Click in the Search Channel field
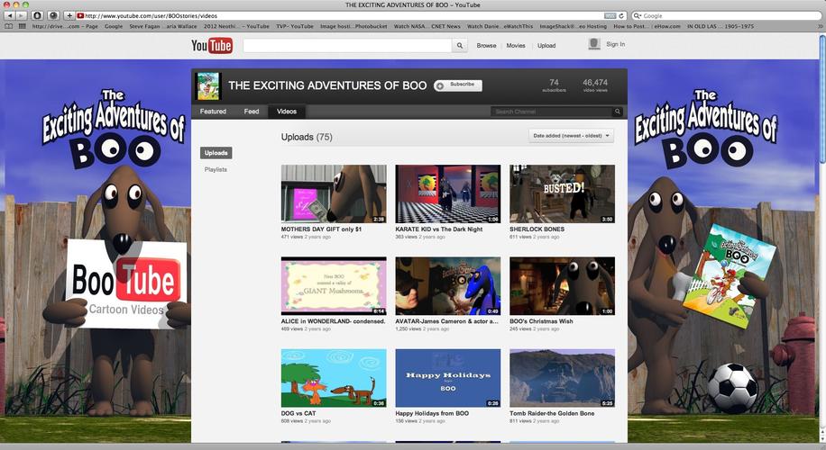This screenshot has height=450, width=826. click(552, 112)
